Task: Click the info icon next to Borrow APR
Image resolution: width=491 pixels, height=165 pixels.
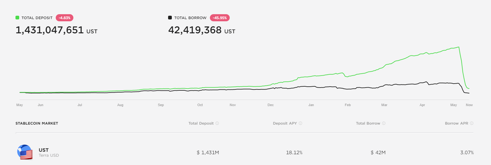Action: [x=471, y=123]
